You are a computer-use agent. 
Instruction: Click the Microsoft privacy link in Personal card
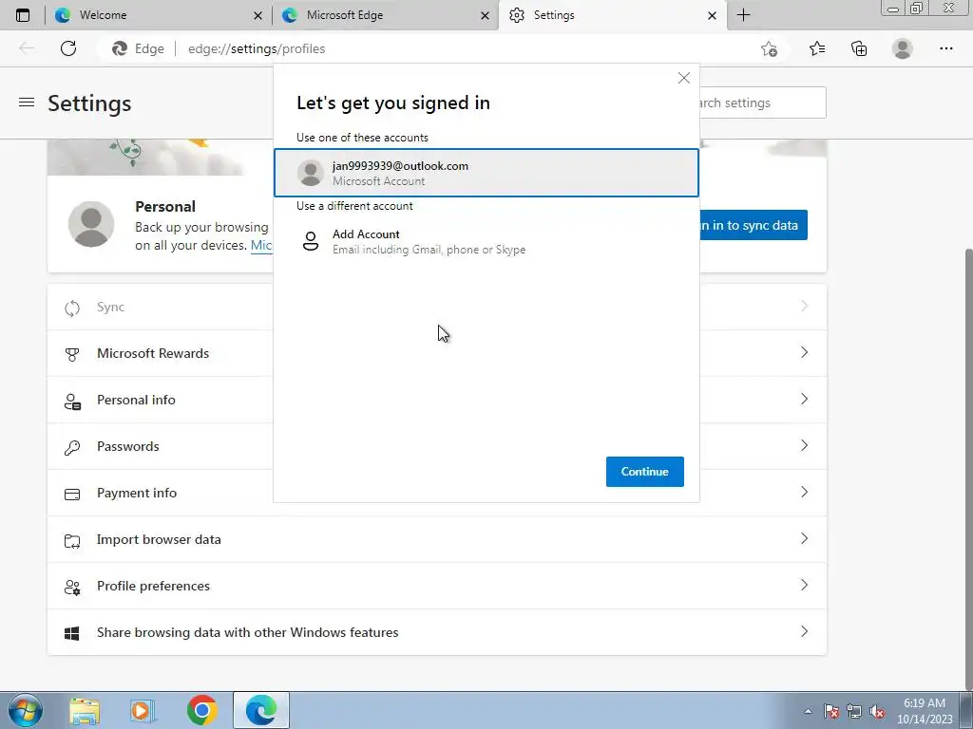click(x=261, y=245)
